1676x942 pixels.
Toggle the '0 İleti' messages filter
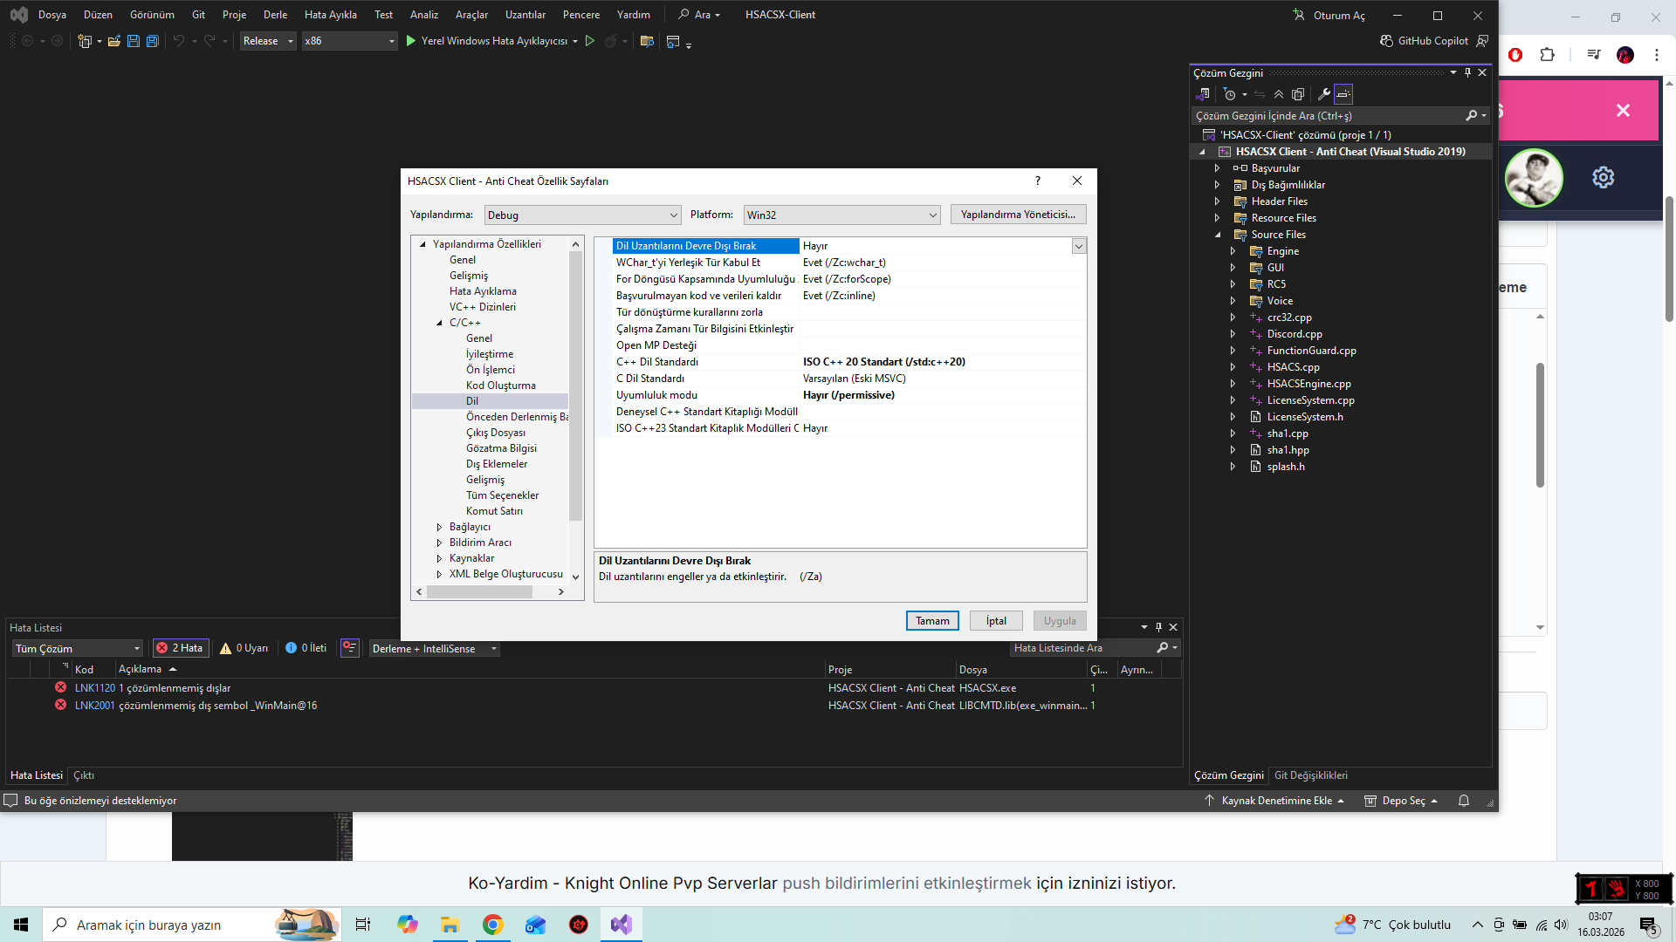(x=306, y=648)
